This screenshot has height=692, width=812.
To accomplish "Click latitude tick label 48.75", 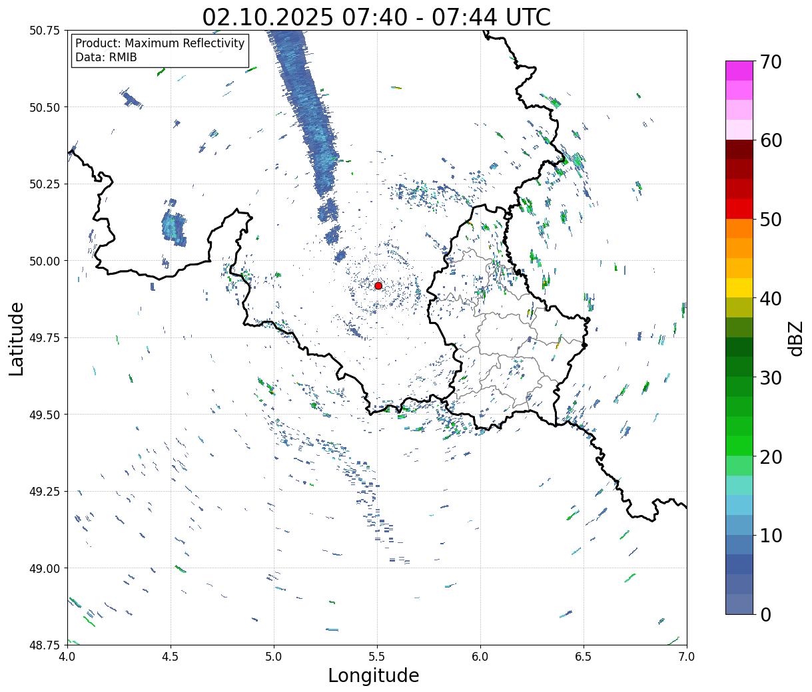I will click(x=45, y=645).
